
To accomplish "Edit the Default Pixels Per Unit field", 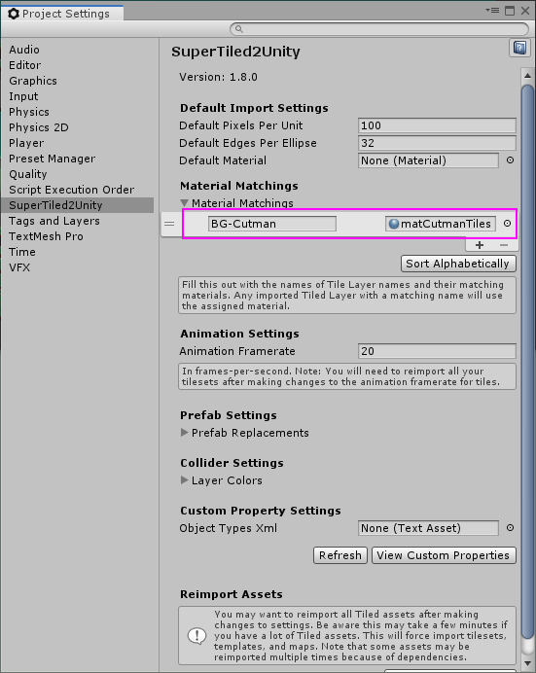I will tap(437, 125).
